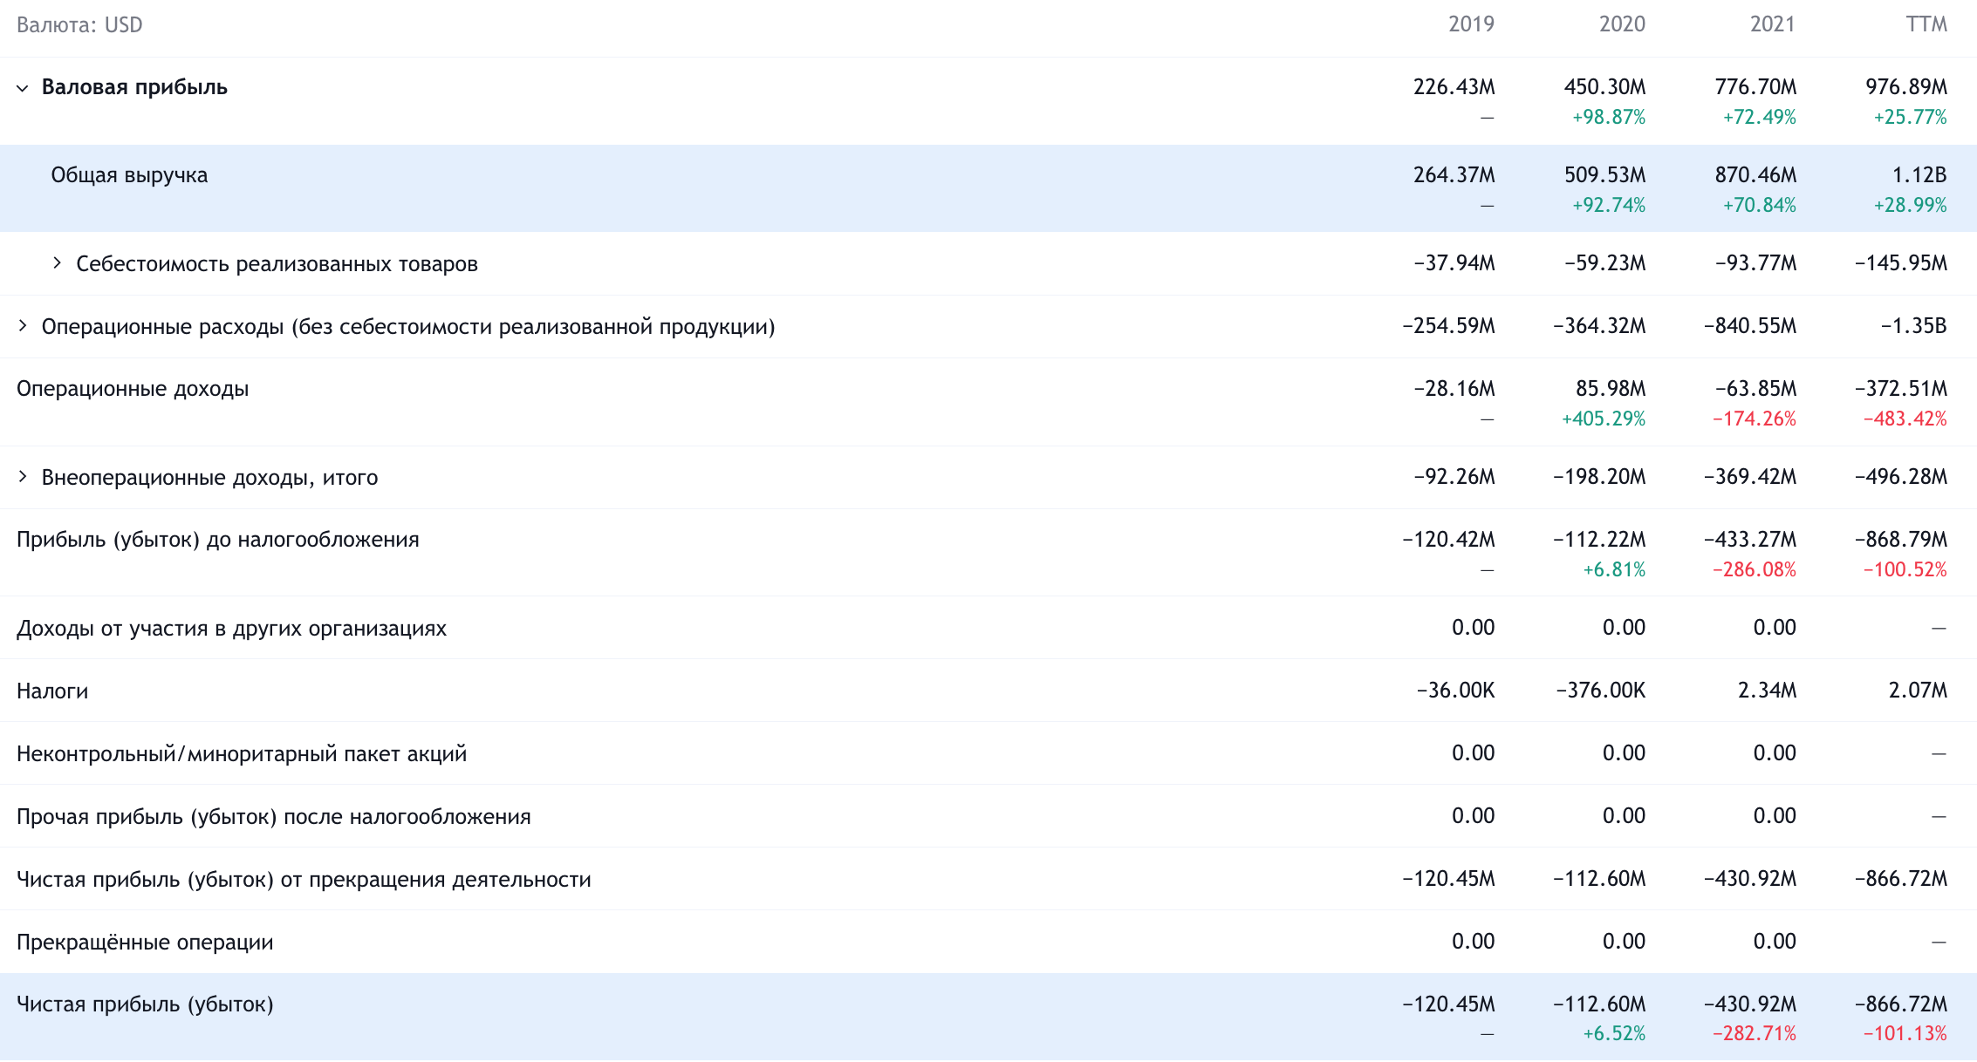This screenshot has height=1062, width=1977.
Task: Click operating income change +405.29%
Action: coord(1604,419)
